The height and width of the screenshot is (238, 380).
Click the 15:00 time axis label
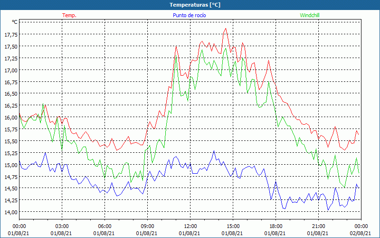(x=233, y=227)
